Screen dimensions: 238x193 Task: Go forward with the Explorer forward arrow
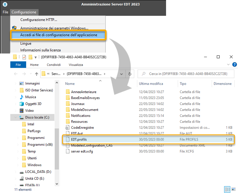point(24,74)
